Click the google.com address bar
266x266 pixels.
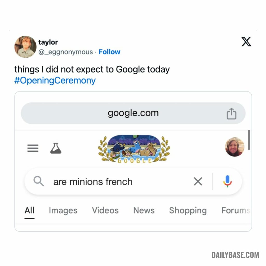133,113
